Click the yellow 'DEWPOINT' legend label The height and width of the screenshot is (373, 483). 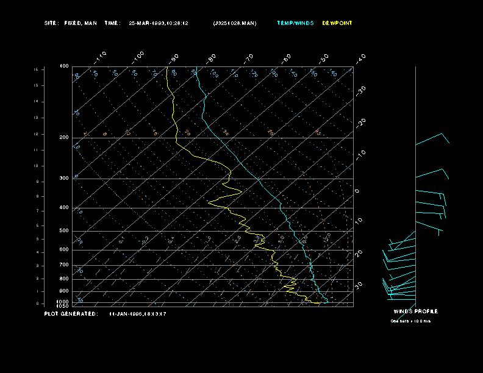coord(337,23)
